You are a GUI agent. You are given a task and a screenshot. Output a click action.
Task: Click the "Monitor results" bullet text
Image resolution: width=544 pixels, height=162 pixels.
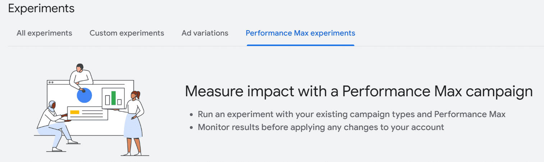(x=321, y=127)
